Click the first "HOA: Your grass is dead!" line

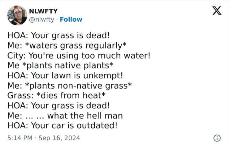59,35
